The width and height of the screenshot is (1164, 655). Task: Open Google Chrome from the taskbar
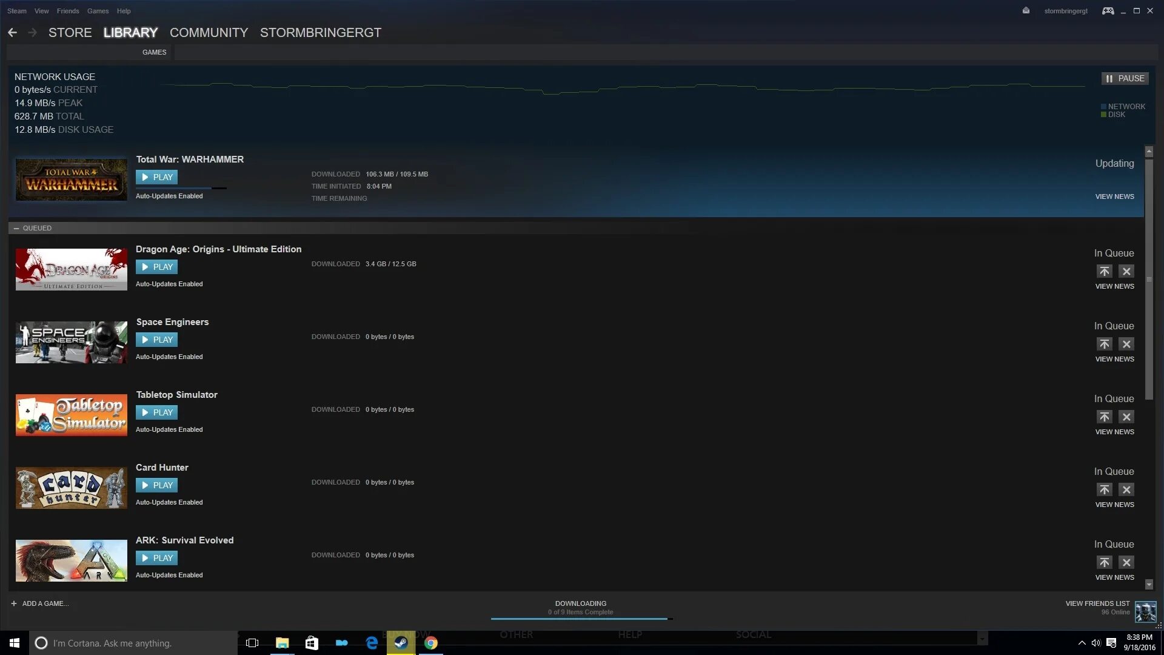click(x=430, y=643)
